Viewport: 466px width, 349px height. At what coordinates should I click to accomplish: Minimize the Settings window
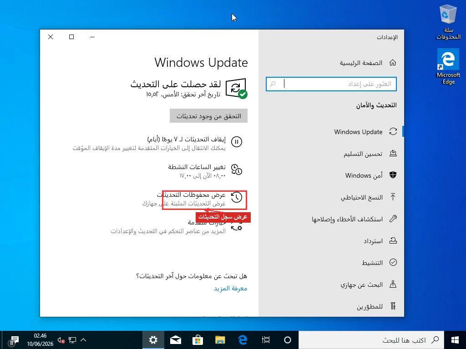tap(92, 37)
